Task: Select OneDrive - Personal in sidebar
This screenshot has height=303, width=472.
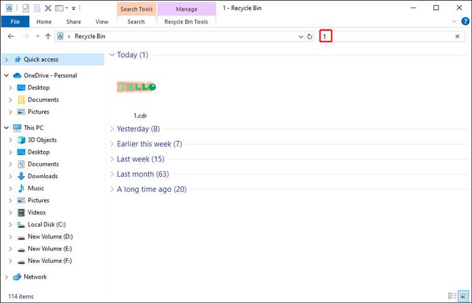Action: [x=50, y=76]
